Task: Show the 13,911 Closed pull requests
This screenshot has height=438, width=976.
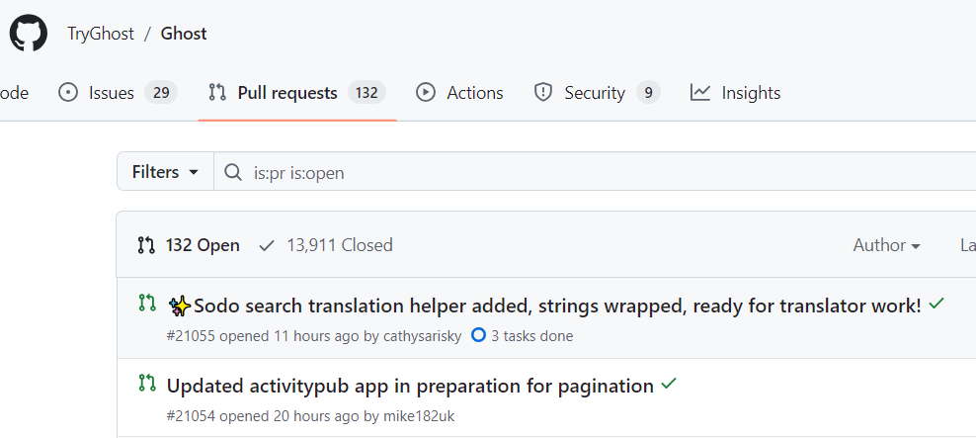Action: [326, 245]
